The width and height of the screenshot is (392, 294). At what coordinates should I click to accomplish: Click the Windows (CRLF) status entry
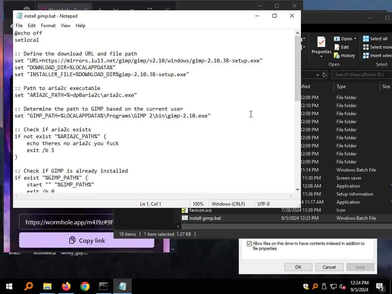(x=228, y=204)
